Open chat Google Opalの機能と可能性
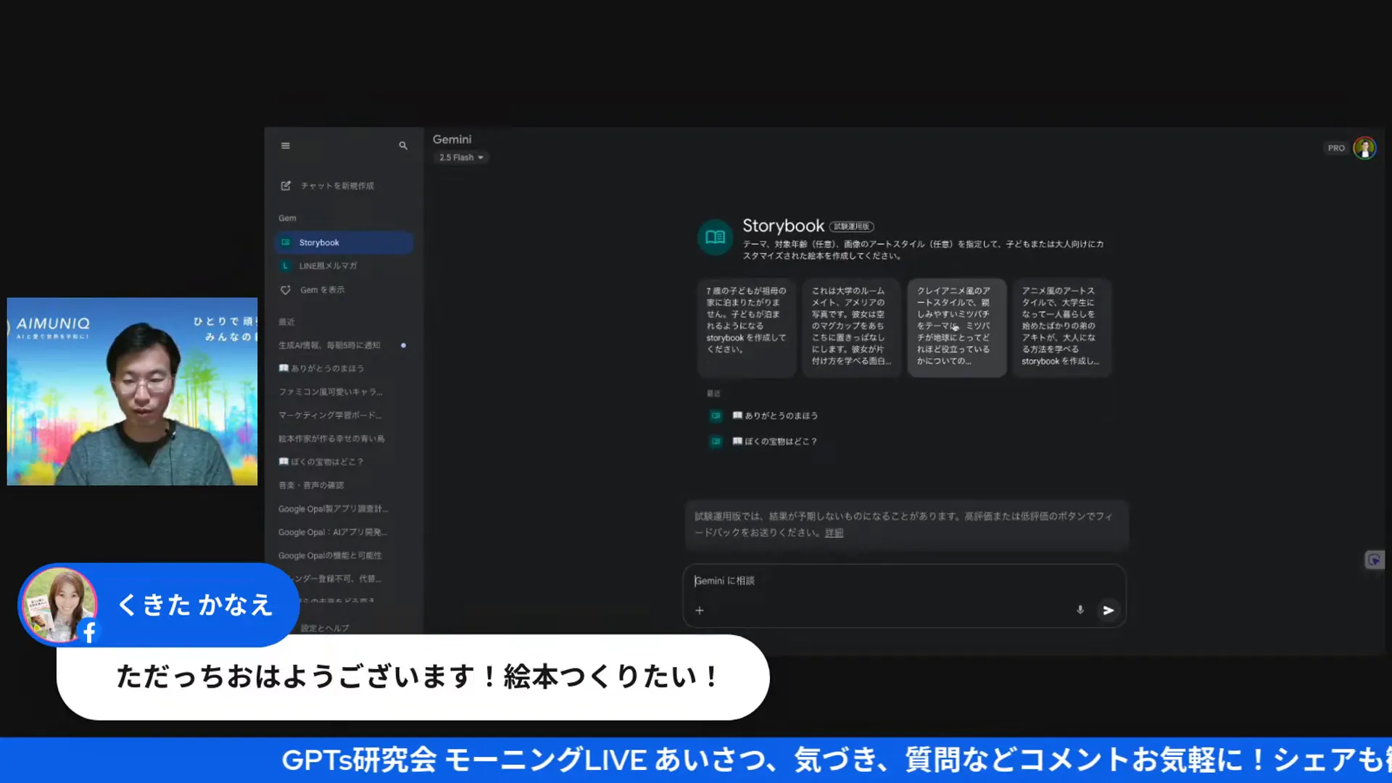Screen dimensions: 1392x783 [330, 555]
